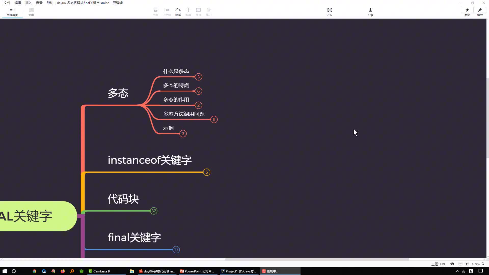The height and width of the screenshot is (275, 489).
Task: Select the 示例 subtopic
Action: [168, 128]
